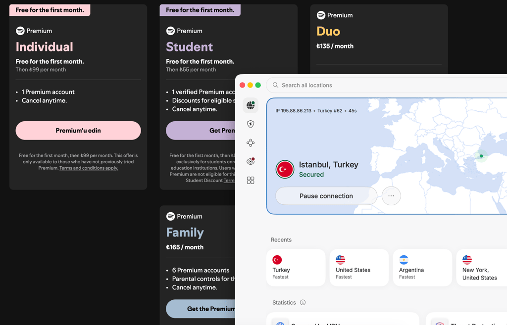Click the 'Turkey #62' server label
The width and height of the screenshot is (507, 325).
[x=330, y=111]
